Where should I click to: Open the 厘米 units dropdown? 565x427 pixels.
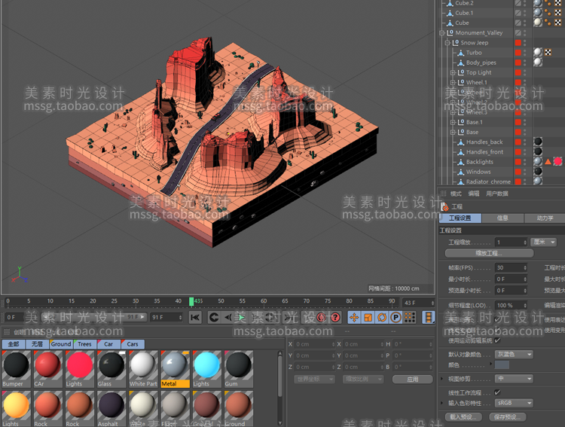544,242
